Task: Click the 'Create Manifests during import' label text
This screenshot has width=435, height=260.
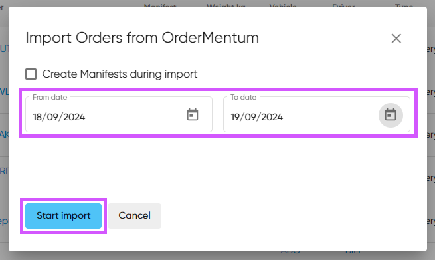Action: point(120,74)
